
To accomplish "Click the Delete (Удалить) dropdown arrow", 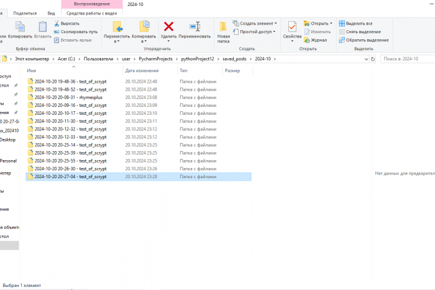I will [169, 41].
